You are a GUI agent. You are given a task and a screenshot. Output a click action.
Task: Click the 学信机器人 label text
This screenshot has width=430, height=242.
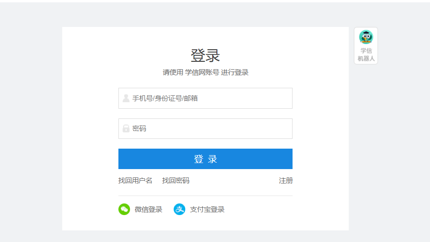(366, 55)
